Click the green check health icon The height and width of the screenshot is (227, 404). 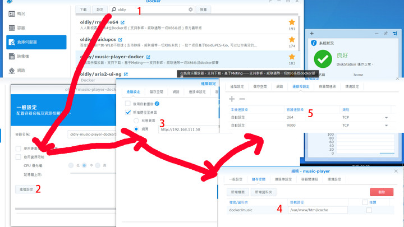323,59
